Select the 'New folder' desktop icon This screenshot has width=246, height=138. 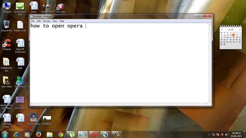pos(7,82)
